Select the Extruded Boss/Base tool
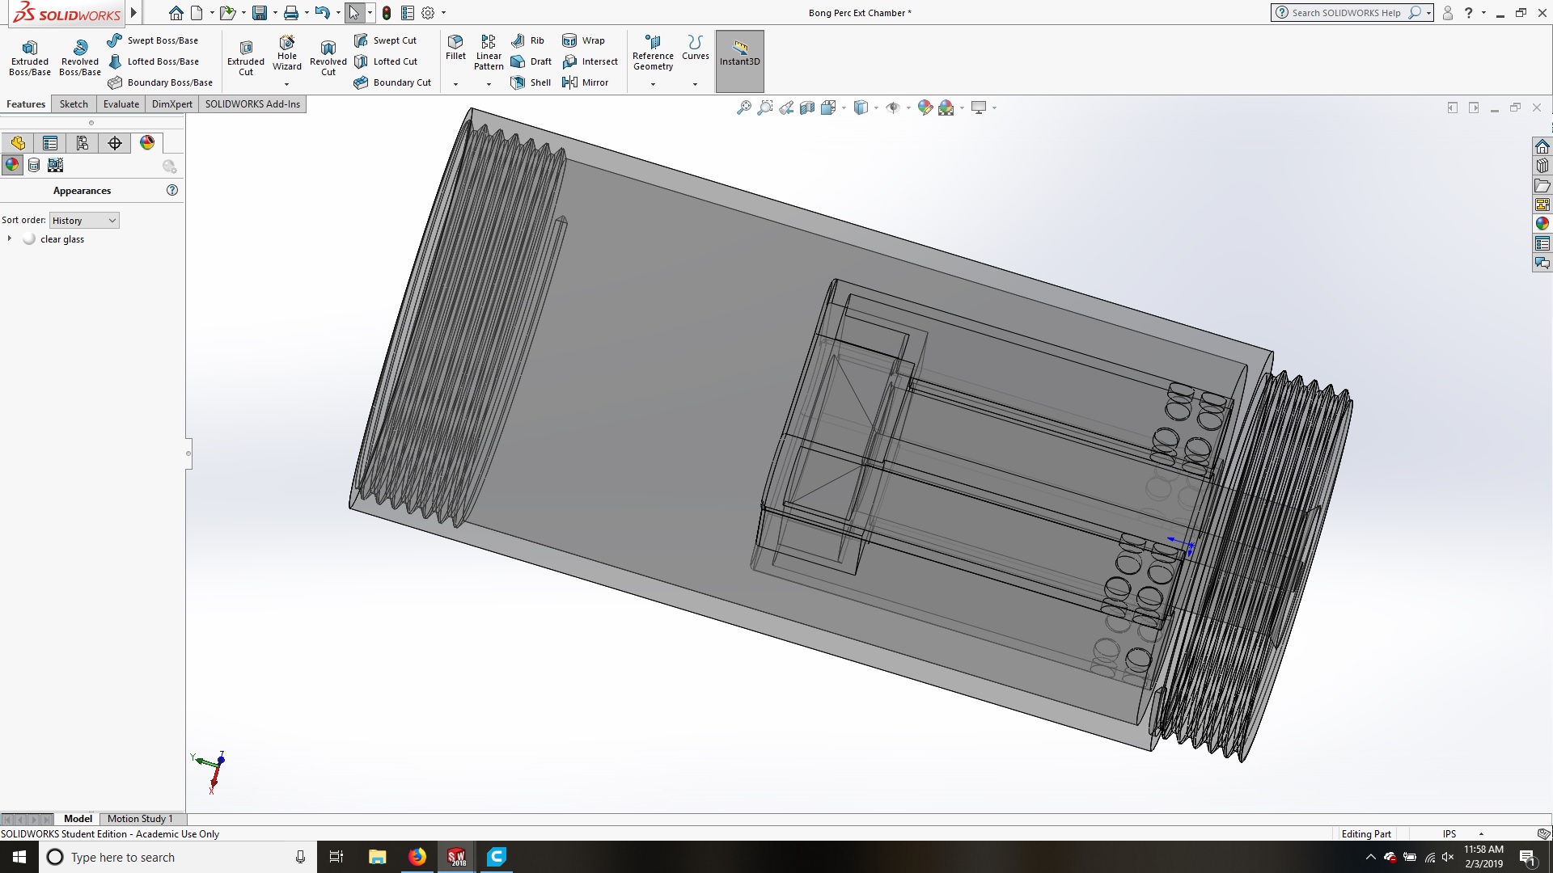 tap(30, 57)
